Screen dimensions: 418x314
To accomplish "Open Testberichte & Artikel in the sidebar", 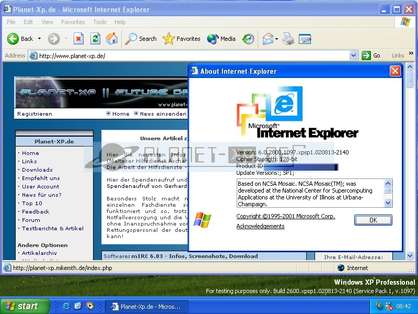I will [x=53, y=228].
